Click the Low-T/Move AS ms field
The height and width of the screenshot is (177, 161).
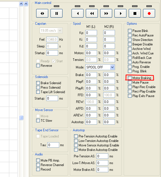tap(102, 163)
